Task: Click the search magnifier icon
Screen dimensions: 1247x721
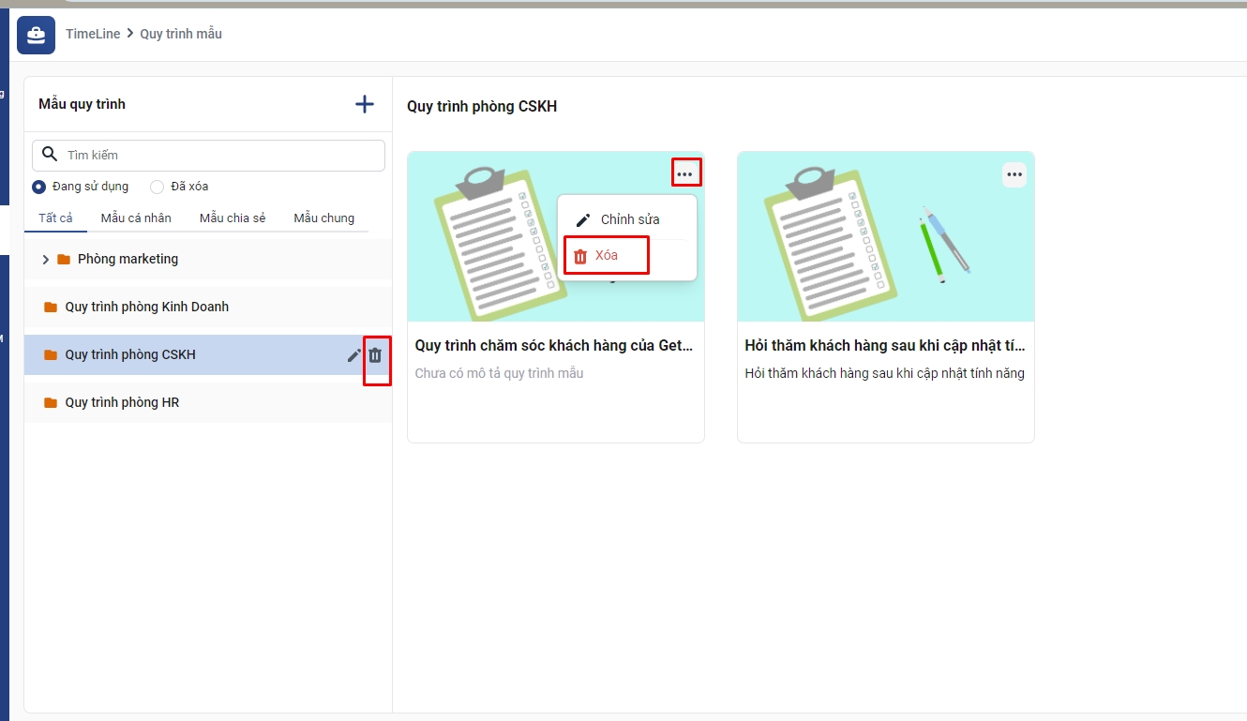Action: click(51, 155)
